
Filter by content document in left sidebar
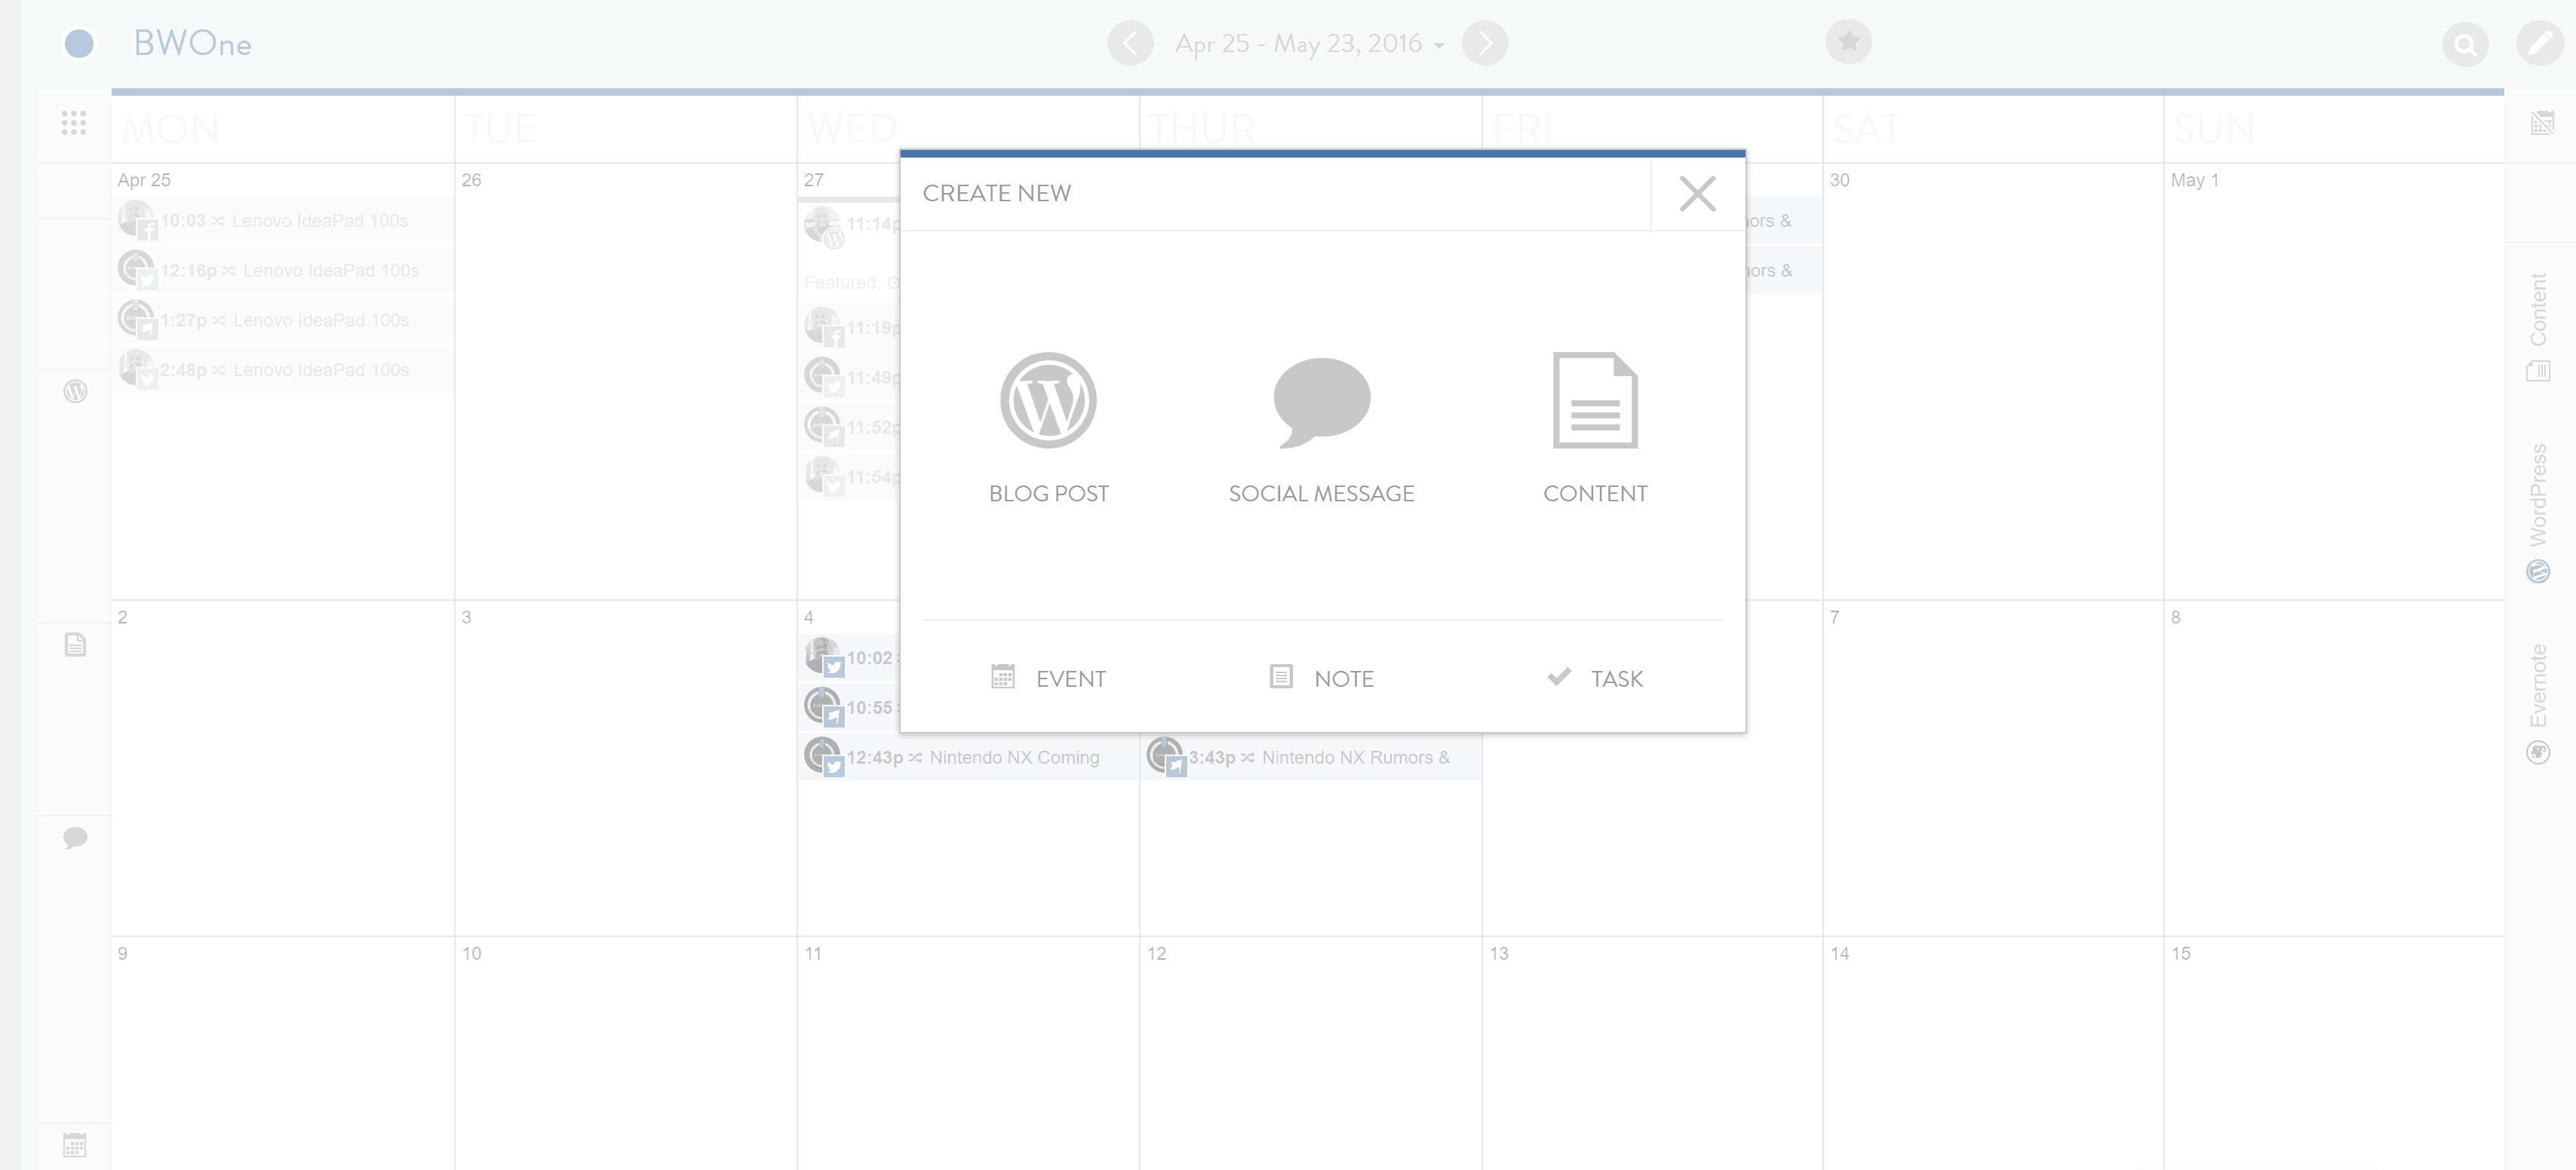[x=75, y=645]
